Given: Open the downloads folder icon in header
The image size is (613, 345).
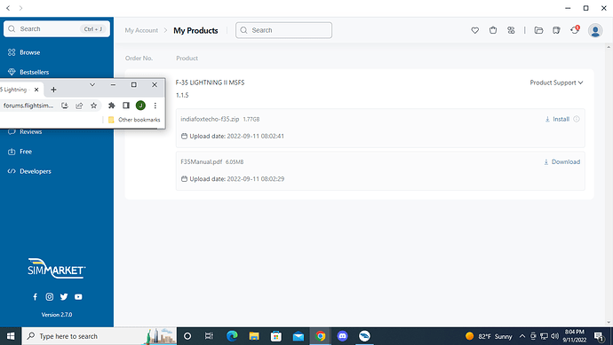Looking at the screenshot, I should (x=538, y=30).
